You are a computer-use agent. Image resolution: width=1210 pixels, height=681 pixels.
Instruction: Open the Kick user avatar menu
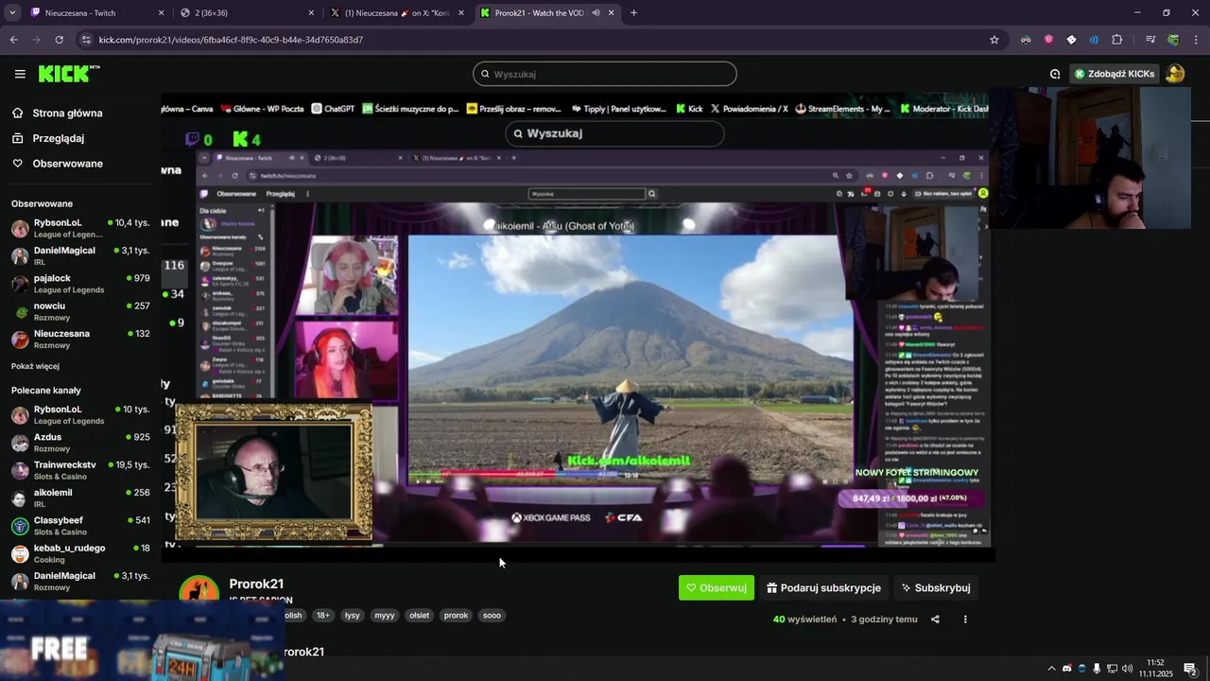pos(1175,74)
